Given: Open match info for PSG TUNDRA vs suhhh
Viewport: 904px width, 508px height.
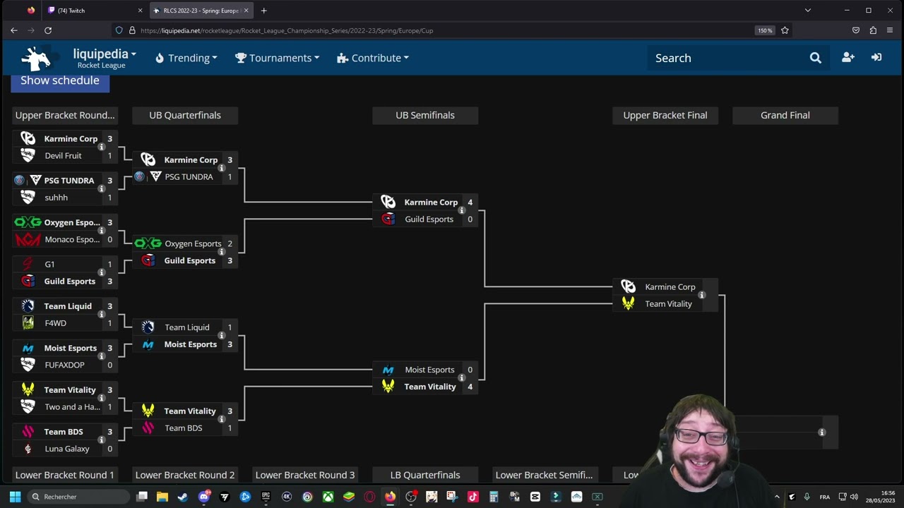Looking at the screenshot, I should pyautogui.click(x=101, y=189).
